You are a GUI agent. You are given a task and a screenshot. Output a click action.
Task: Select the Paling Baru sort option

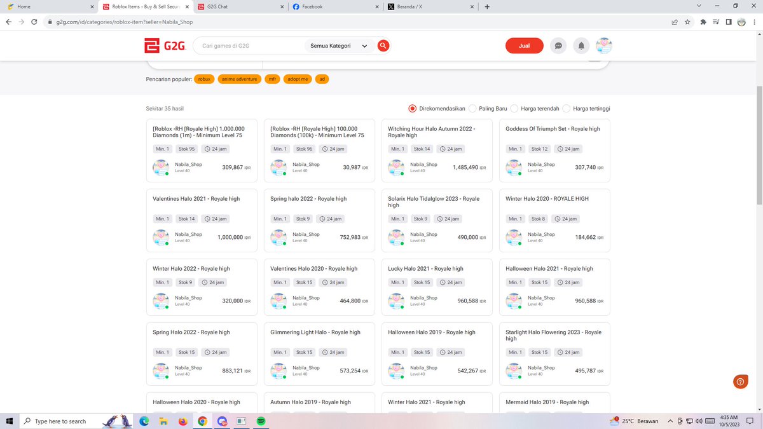point(488,109)
